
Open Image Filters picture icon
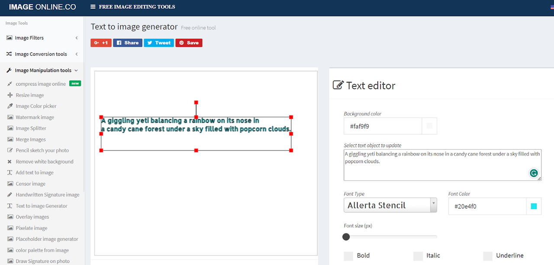[x=9, y=38]
